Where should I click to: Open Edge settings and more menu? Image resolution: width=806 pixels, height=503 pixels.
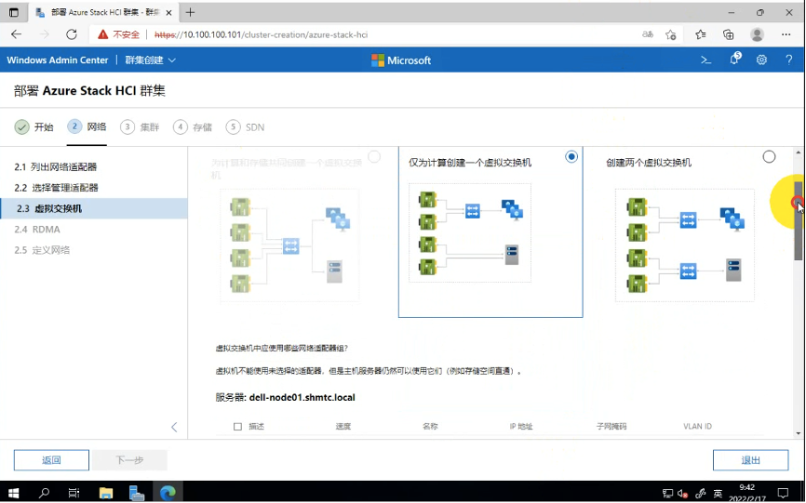[x=786, y=34]
